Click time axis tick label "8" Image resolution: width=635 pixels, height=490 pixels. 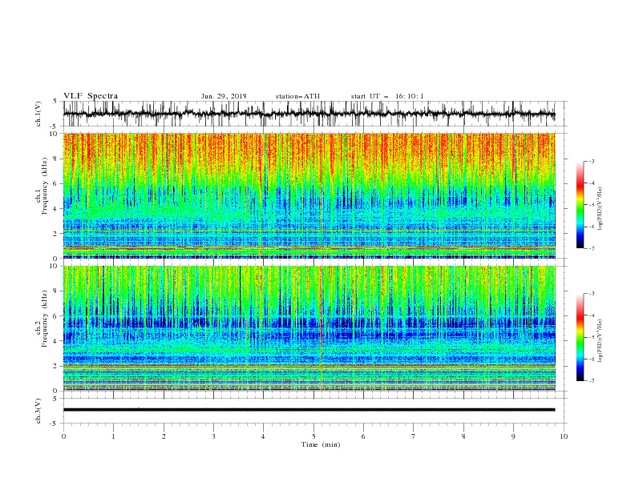click(463, 436)
